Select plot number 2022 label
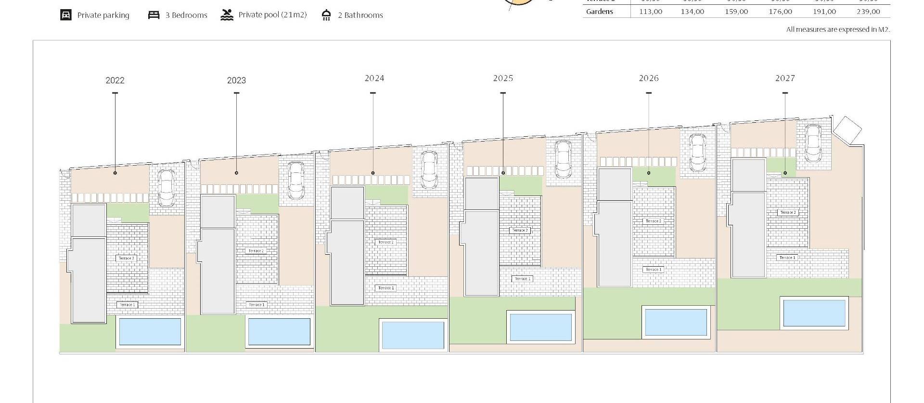The image size is (924, 403). [x=115, y=80]
